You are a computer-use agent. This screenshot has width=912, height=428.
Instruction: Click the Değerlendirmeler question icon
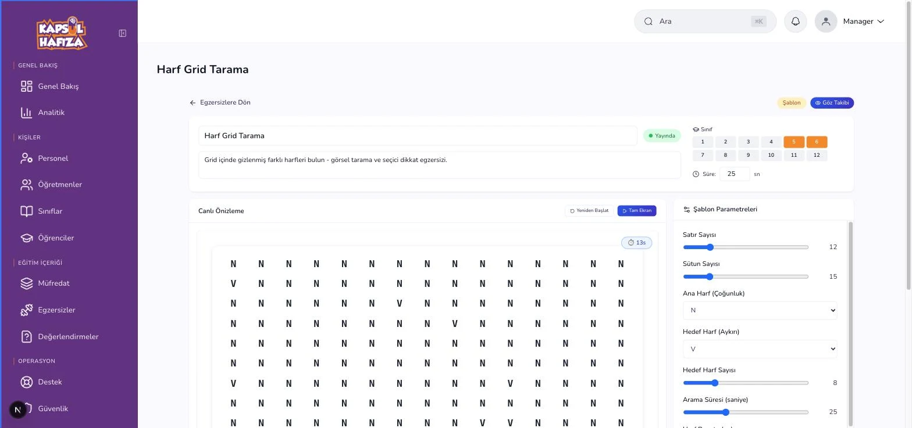(26, 336)
